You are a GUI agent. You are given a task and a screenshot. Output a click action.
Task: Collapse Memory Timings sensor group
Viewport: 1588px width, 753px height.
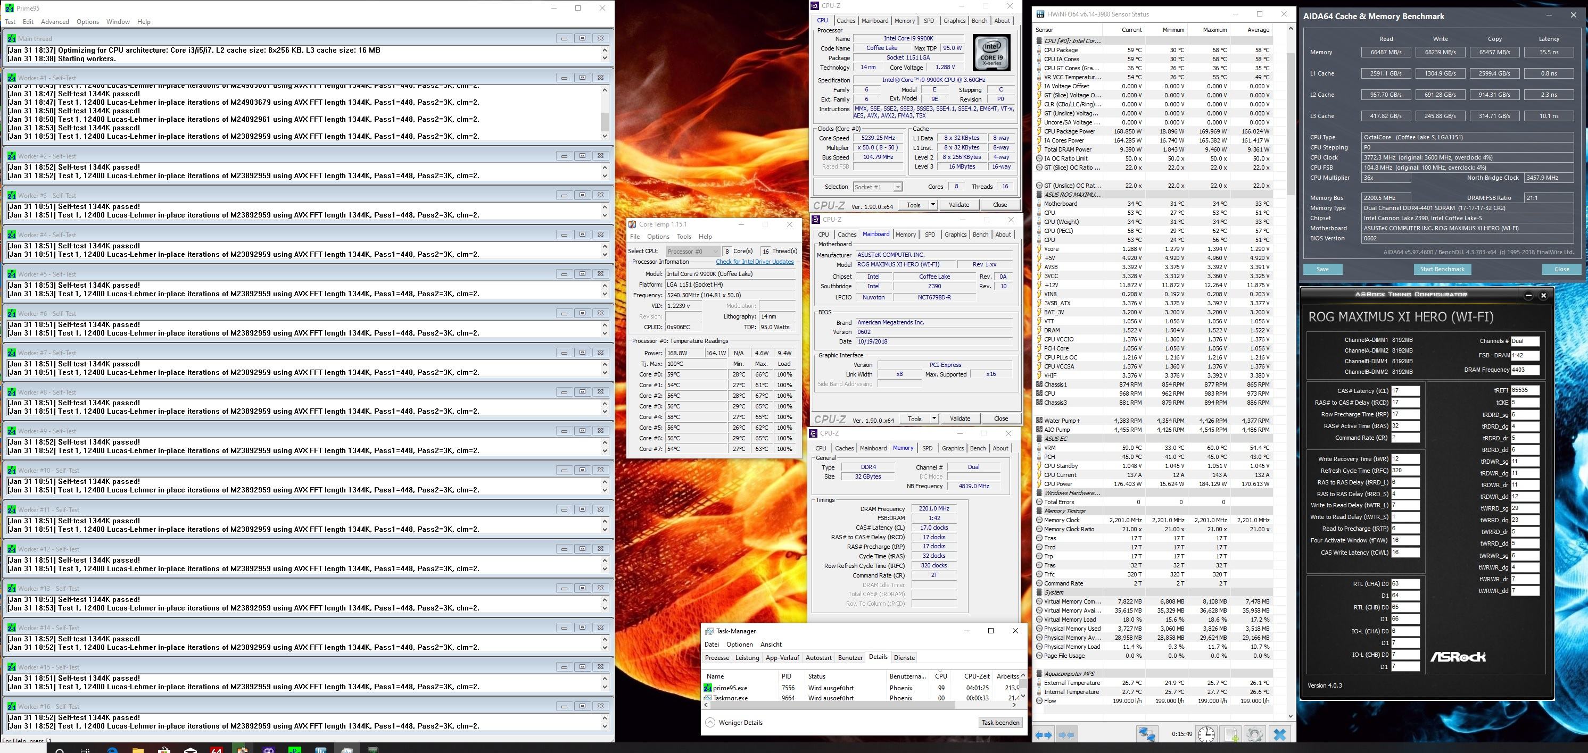pos(1039,511)
